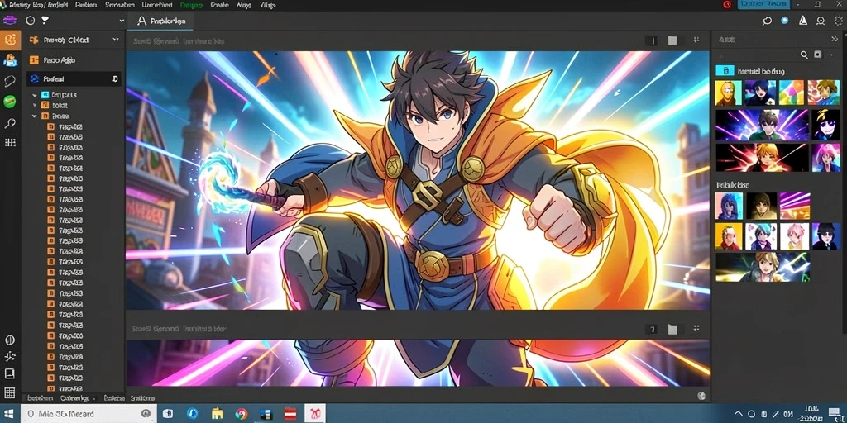Click the orange highlighted icon in left sidebar
This screenshot has height=423, width=847.
click(10, 40)
